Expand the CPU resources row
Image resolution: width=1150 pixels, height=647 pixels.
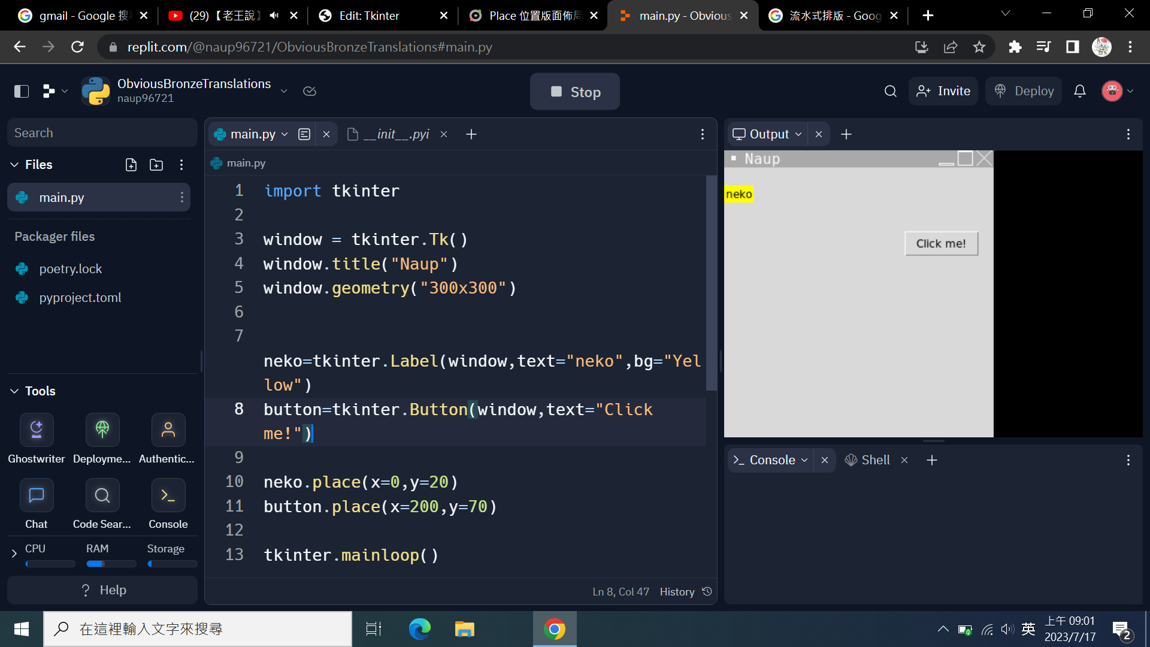[x=14, y=554]
